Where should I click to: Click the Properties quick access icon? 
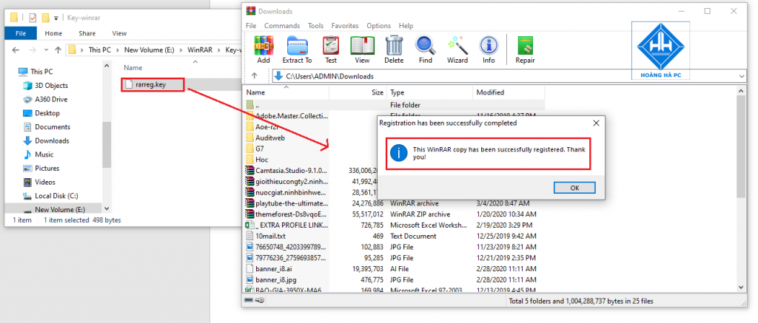[33, 18]
